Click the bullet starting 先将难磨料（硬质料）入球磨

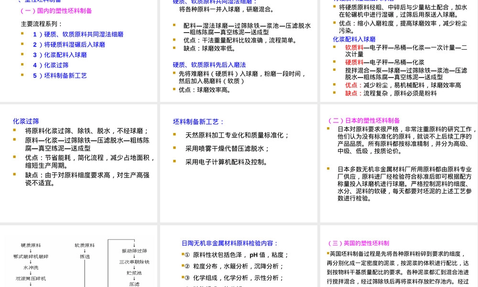pos(243,77)
